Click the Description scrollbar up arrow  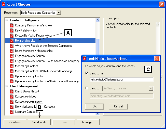[x=158, y=24]
